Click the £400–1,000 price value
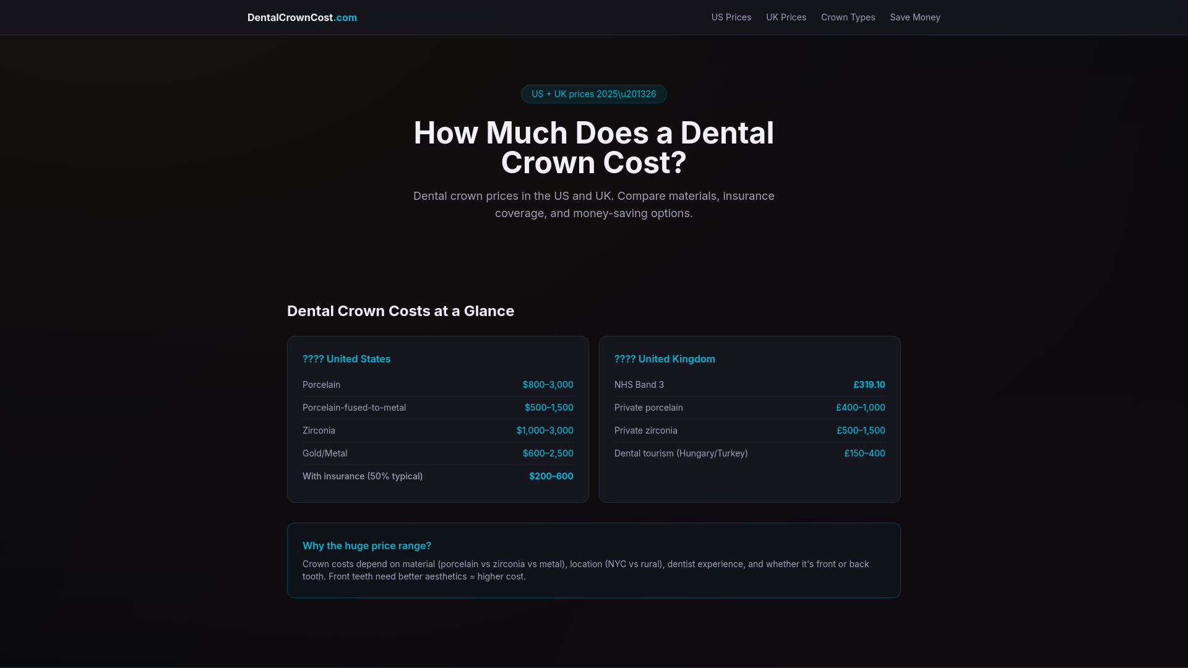This screenshot has height=668, width=1188. coord(860,408)
